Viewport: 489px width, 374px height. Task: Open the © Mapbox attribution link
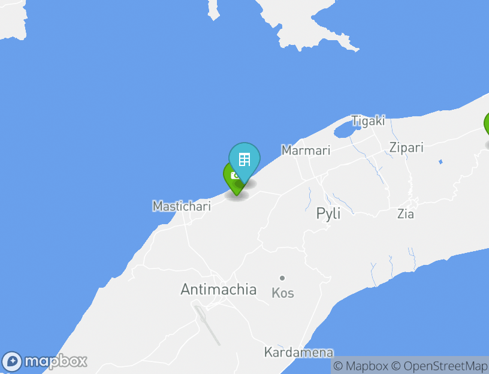(361, 366)
